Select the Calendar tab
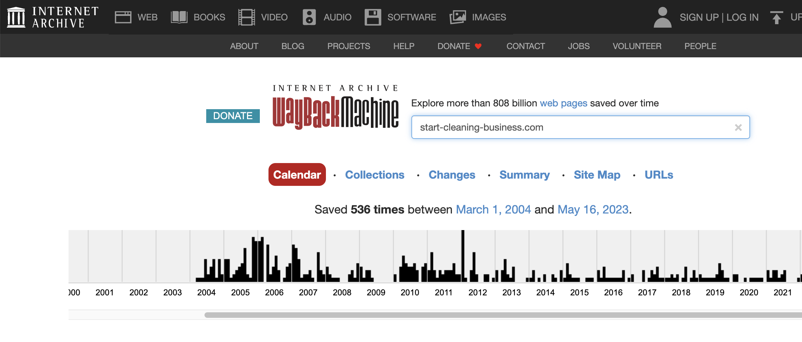The width and height of the screenshot is (802, 342). (x=297, y=175)
